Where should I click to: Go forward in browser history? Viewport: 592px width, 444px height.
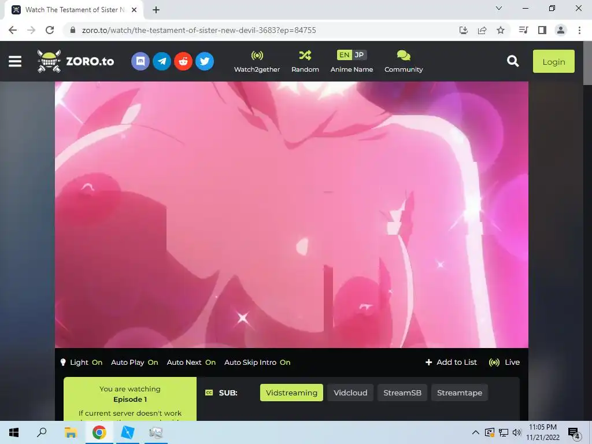point(31,30)
